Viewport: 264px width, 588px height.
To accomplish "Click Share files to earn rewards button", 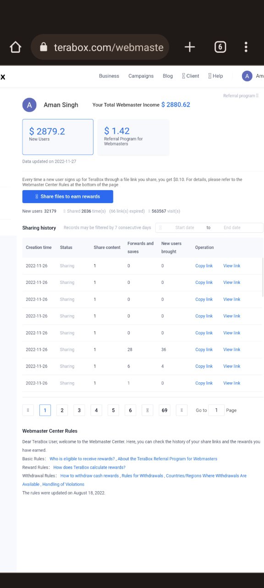I will point(68,196).
